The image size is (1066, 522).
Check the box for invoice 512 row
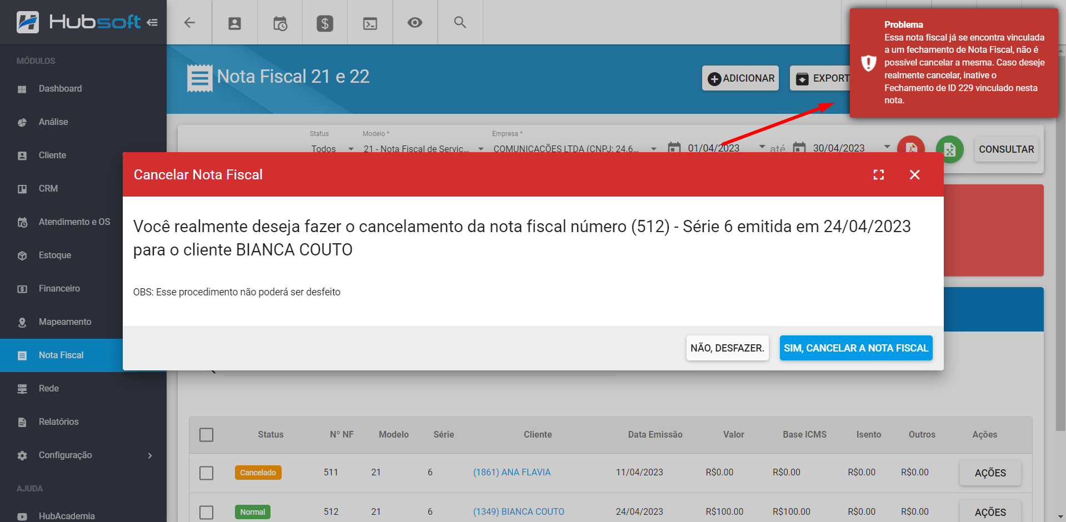tap(207, 512)
